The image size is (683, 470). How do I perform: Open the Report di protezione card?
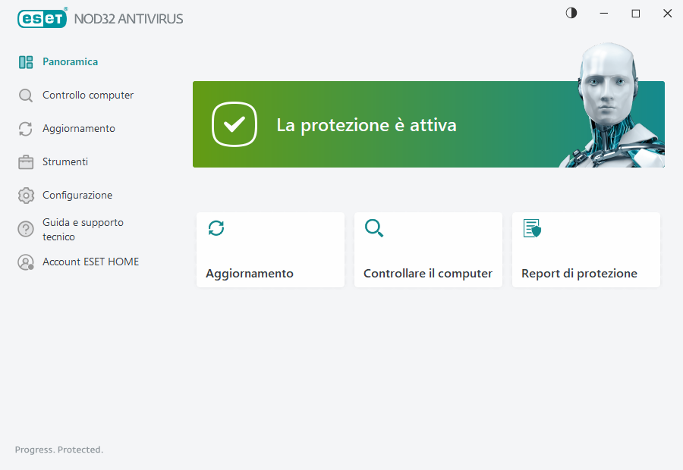586,249
